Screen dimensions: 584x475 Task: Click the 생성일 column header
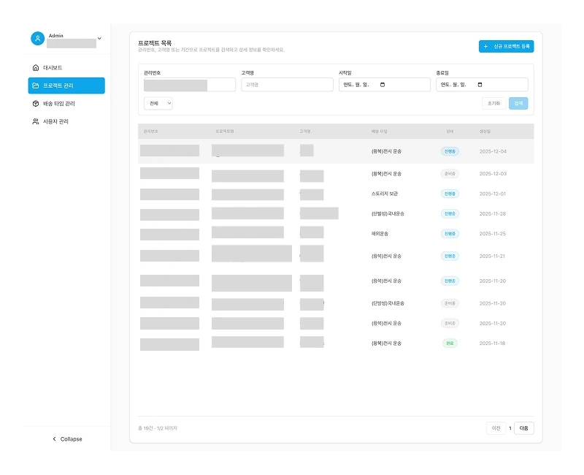pyautogui.click(x=485, y=132)
